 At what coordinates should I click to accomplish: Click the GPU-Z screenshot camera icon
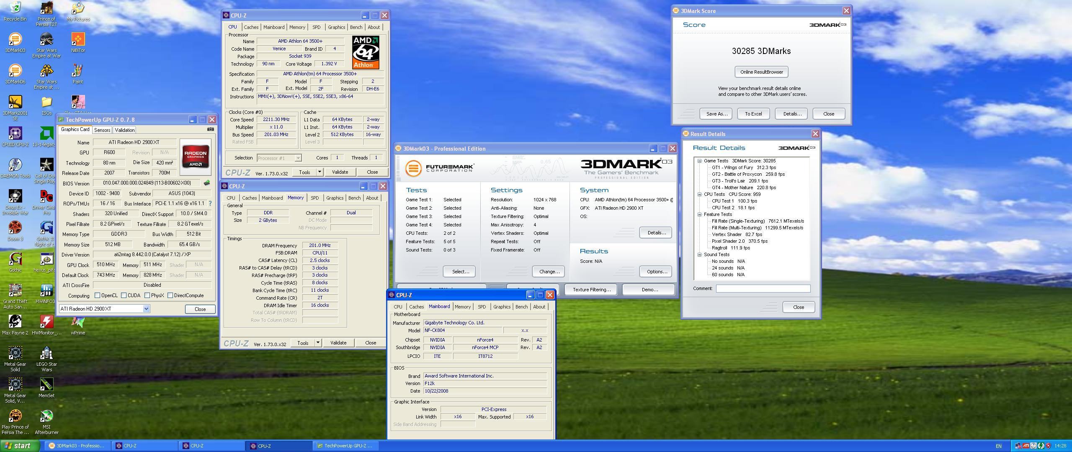coord(211,129)
